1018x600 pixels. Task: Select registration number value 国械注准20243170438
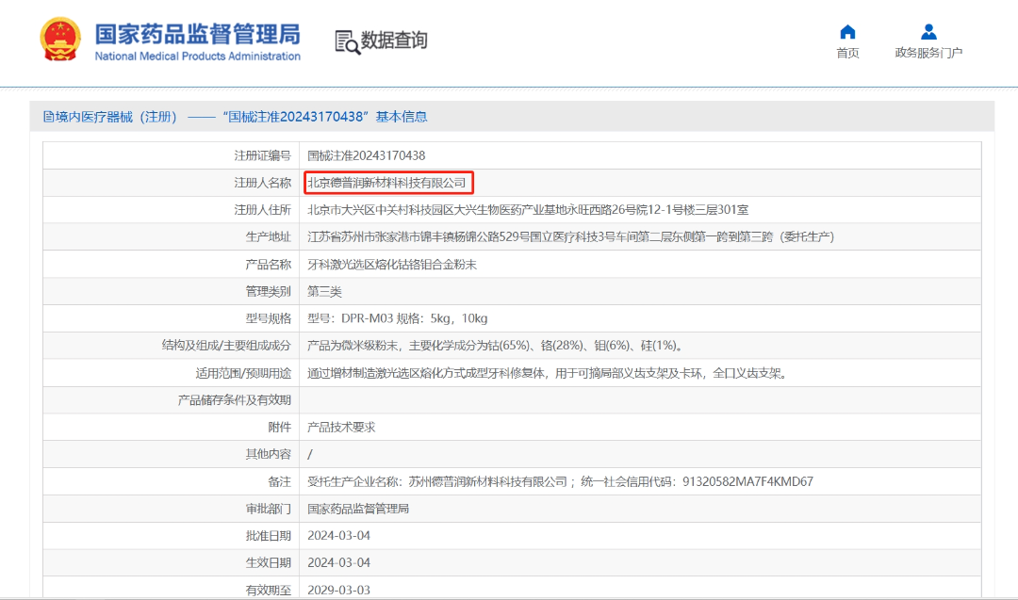(366, 155)
